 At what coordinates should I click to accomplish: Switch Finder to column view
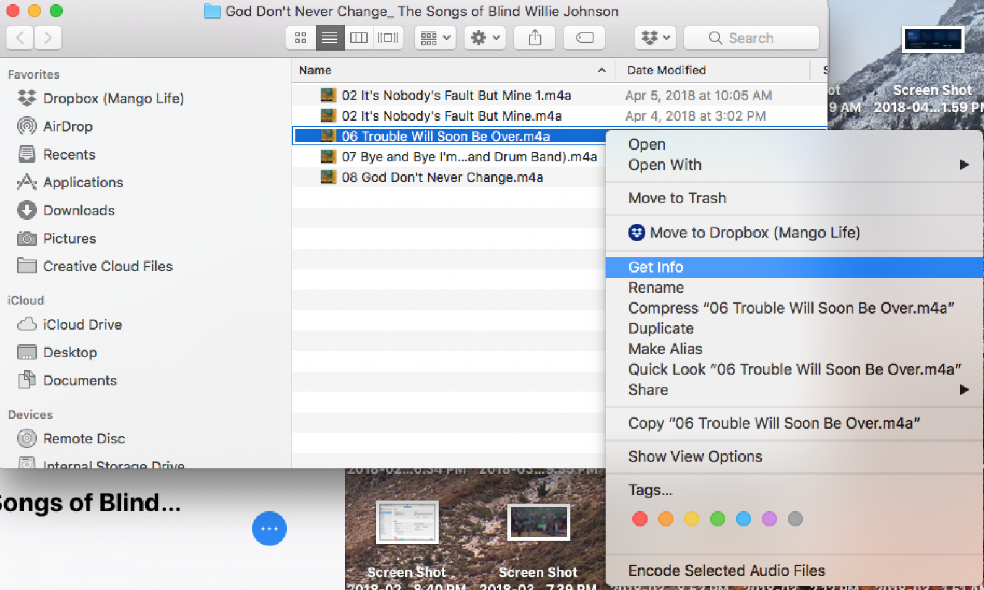359,38
